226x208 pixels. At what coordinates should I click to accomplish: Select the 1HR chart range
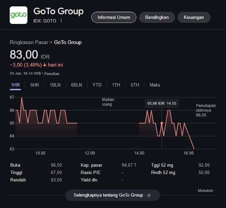click(16, 85)
